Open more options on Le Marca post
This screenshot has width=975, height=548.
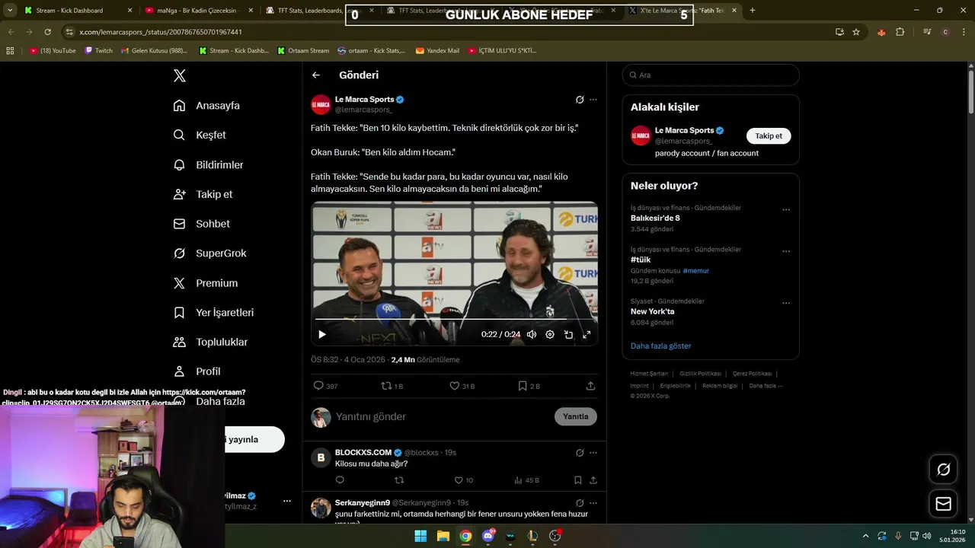593,100
